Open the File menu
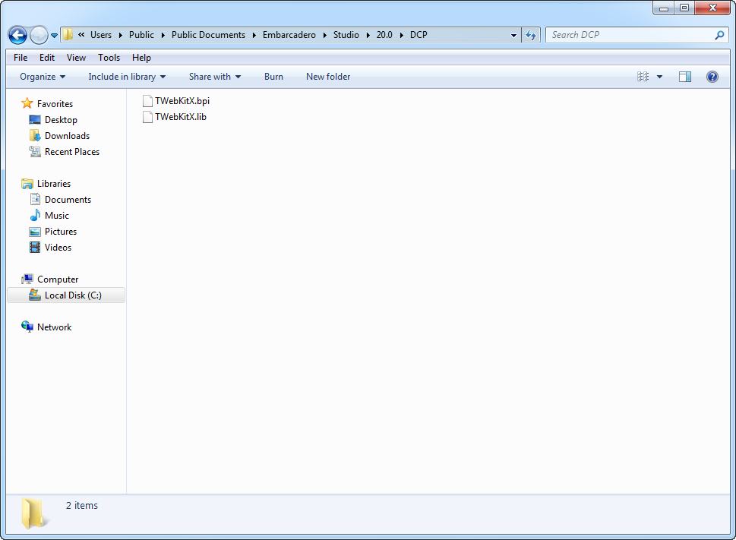The height and width of the screenshot is (540, 736). click(21, 58)
